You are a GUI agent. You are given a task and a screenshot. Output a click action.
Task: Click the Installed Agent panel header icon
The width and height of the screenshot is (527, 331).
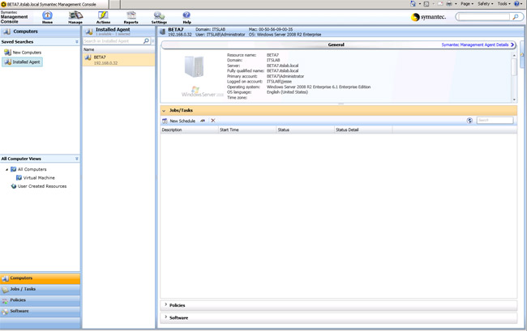(88, 32)
